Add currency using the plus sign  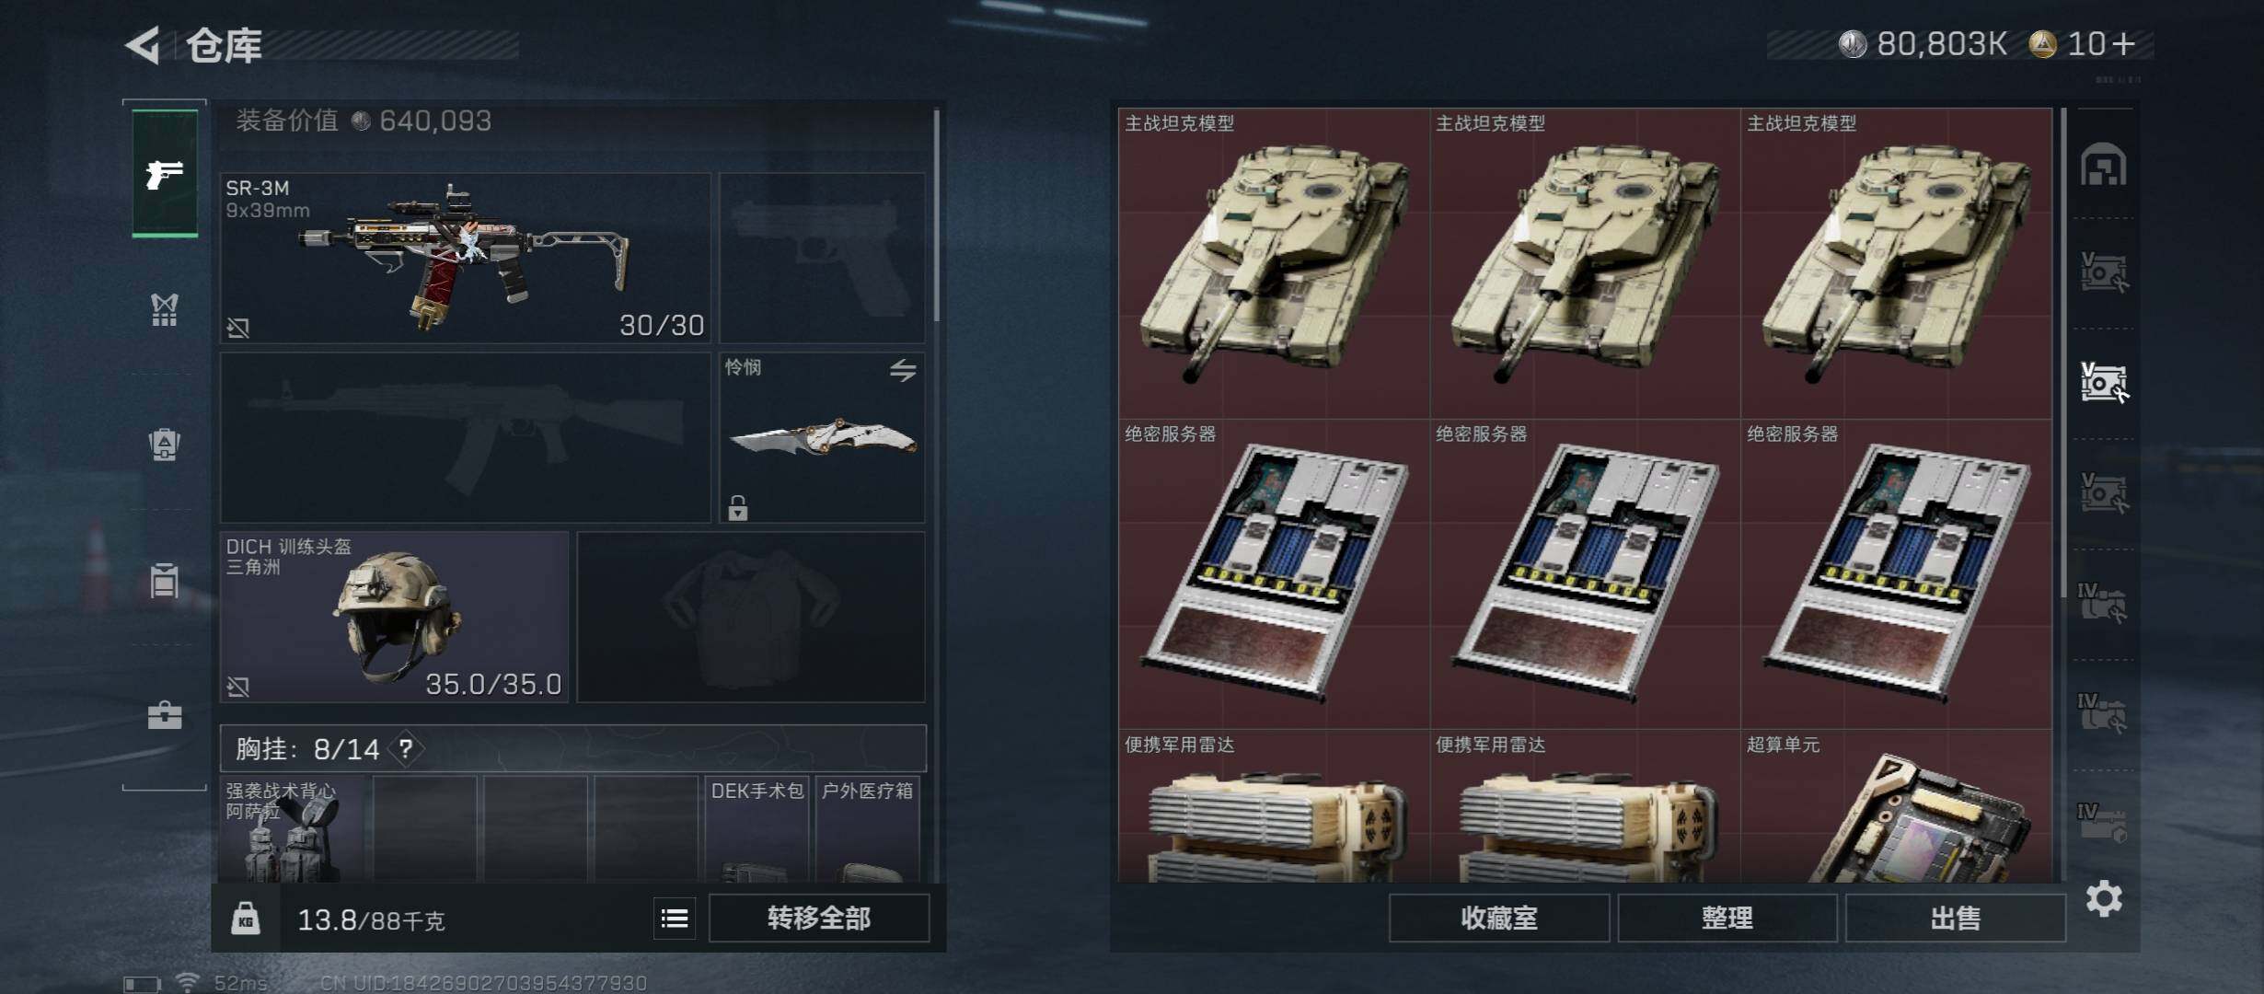pyautogui.click(x=2124, y=44)
